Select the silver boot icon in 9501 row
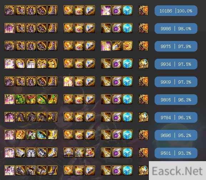 click(52, 153)
